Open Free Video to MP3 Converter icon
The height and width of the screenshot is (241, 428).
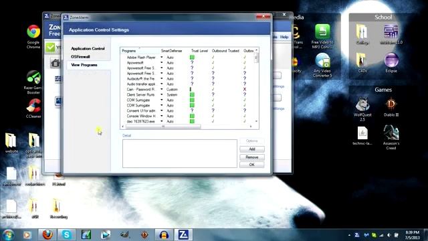(x=322, y=36)
